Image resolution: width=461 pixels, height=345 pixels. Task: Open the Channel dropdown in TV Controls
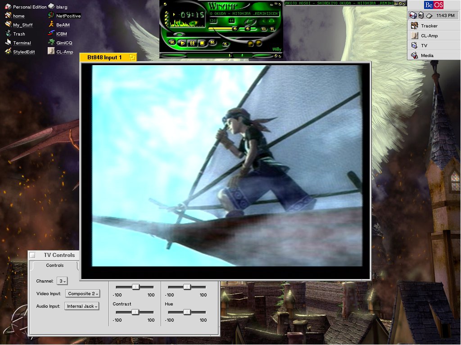click(x=62, y=281)
